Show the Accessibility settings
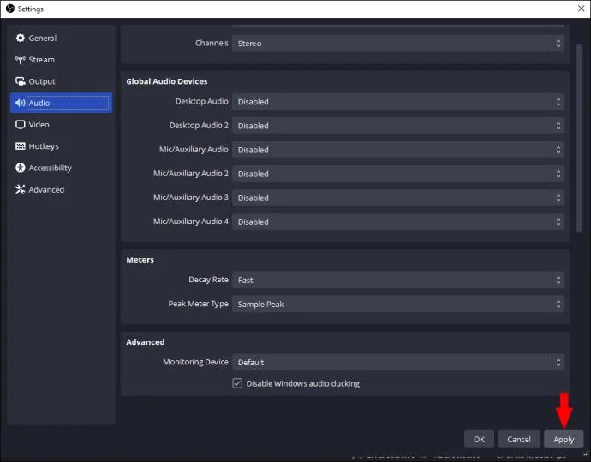Image resolution: width=591 pixels, height=462 pixels. click(x=61, y=168)
